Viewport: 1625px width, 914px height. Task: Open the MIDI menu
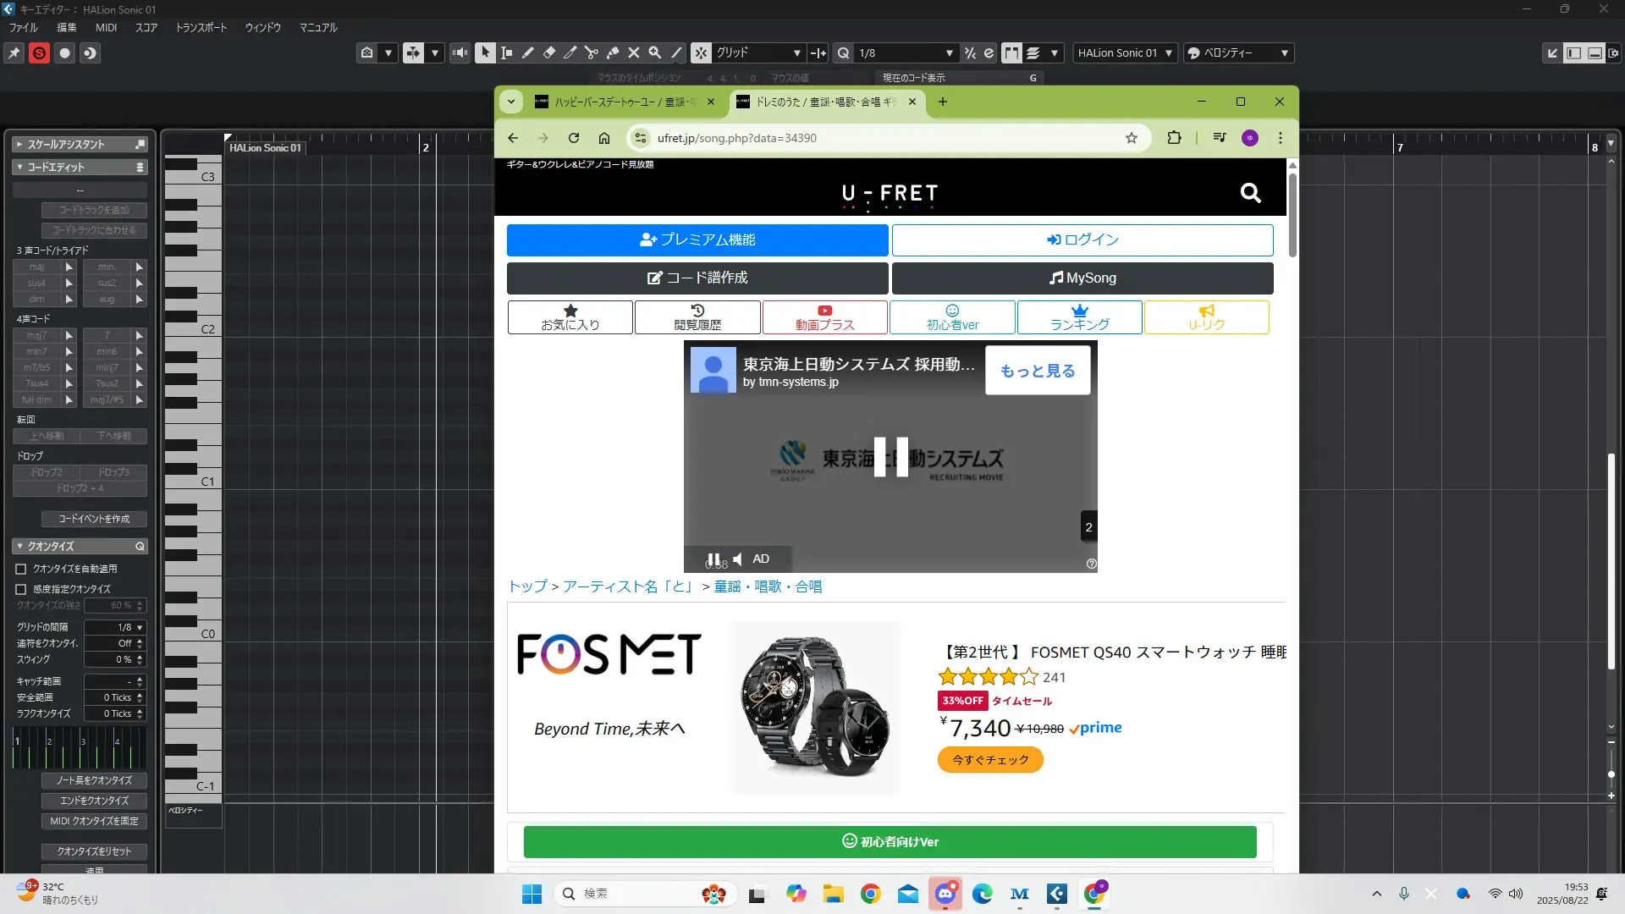tap(106, 27)
